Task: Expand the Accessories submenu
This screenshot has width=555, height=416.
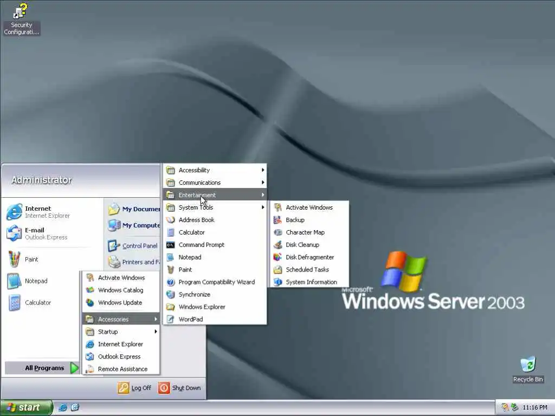Action: point(121,319)
